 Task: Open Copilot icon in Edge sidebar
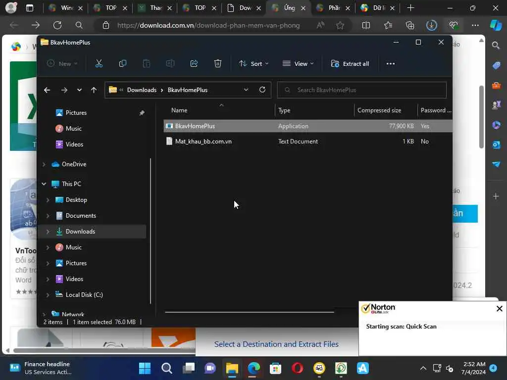point(496,25)
